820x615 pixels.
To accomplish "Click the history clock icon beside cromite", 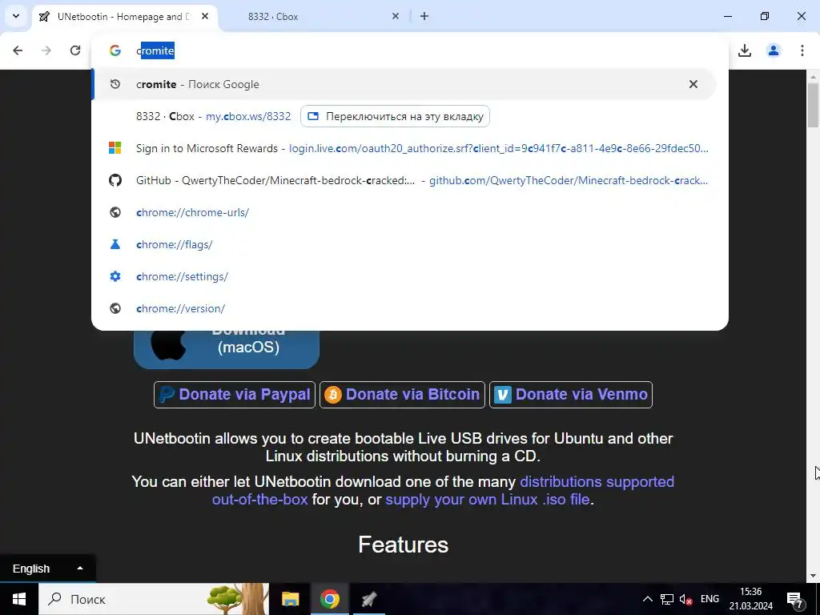I will click(115, 84).
